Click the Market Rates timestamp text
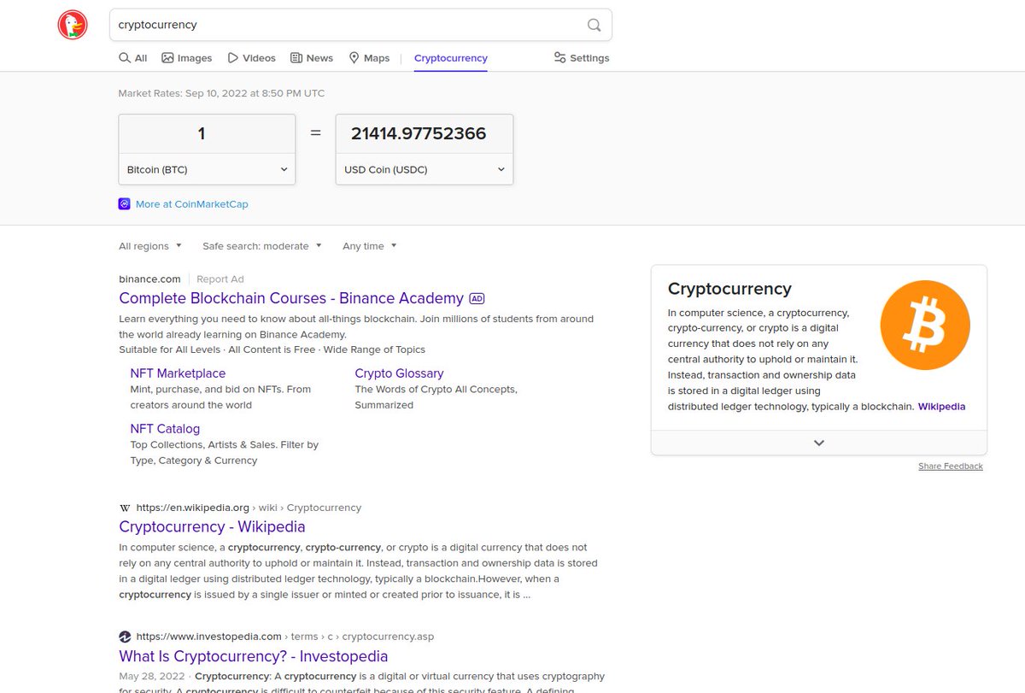 pyautogui.click(x=221, y=93)
